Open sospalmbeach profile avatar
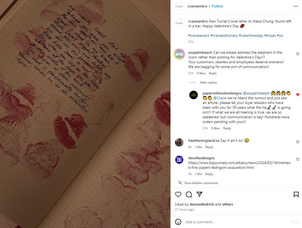The width and height of the screenshot is (302, 228). (x=179, y=54)
